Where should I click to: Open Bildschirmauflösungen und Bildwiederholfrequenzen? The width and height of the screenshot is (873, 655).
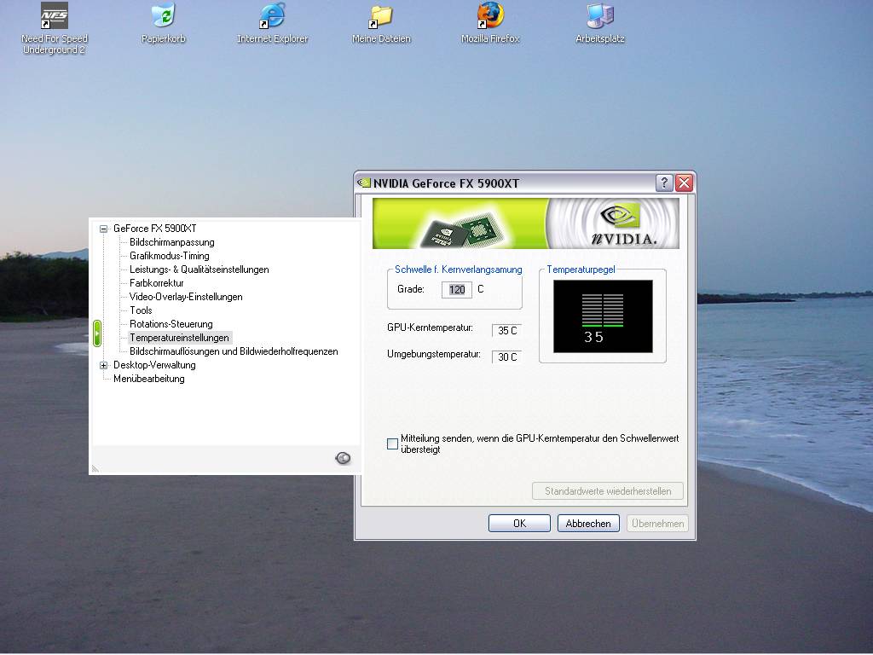(234, 351)
